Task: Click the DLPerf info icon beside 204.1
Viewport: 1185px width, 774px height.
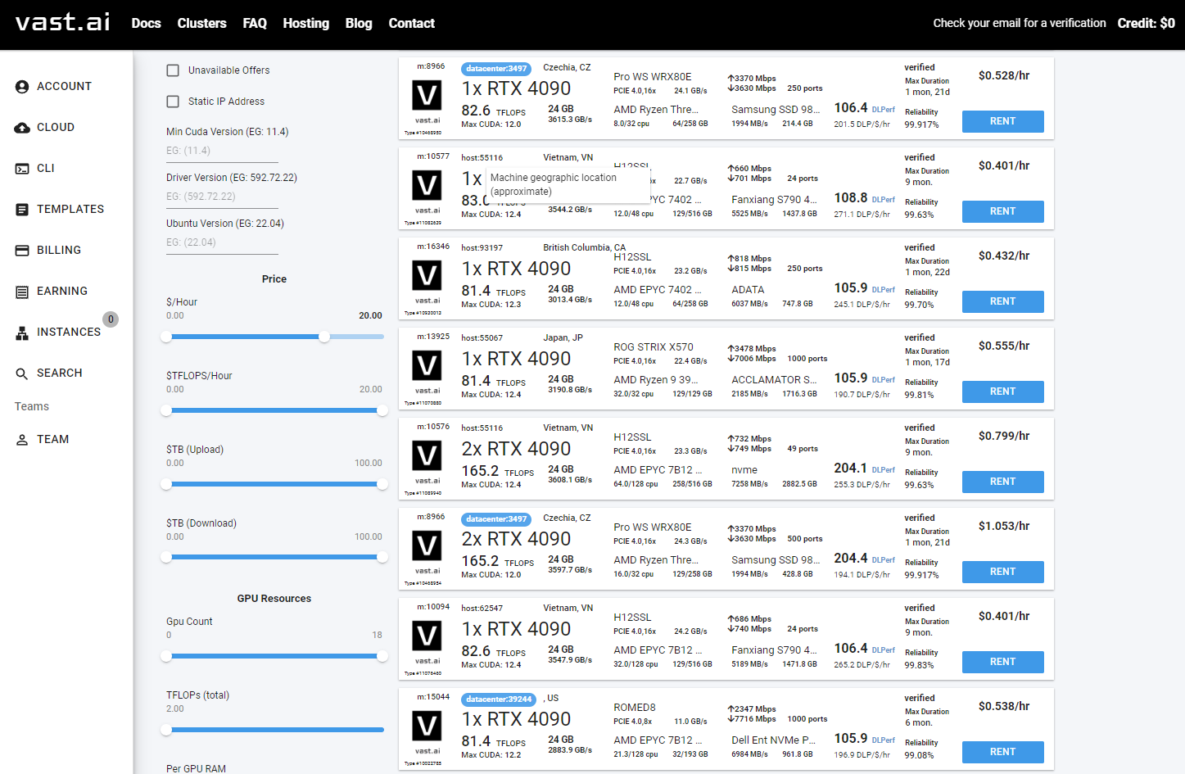Action: pyautogui.click(x=884, y=470)
